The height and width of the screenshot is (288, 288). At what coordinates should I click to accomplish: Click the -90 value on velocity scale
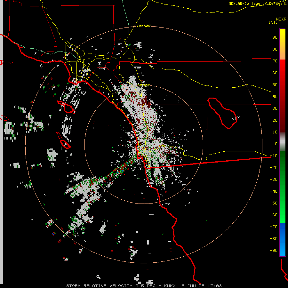(x=274, y=251)
